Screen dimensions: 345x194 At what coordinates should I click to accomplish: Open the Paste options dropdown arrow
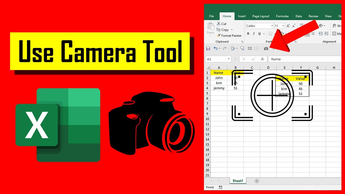(x=211, y=37)
